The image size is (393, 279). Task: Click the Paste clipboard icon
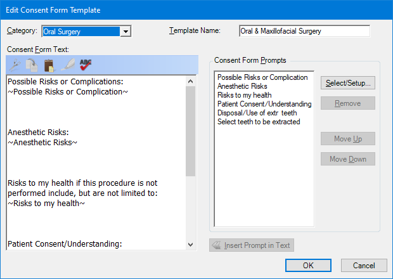pyautogui.click(x=49, y=64)
